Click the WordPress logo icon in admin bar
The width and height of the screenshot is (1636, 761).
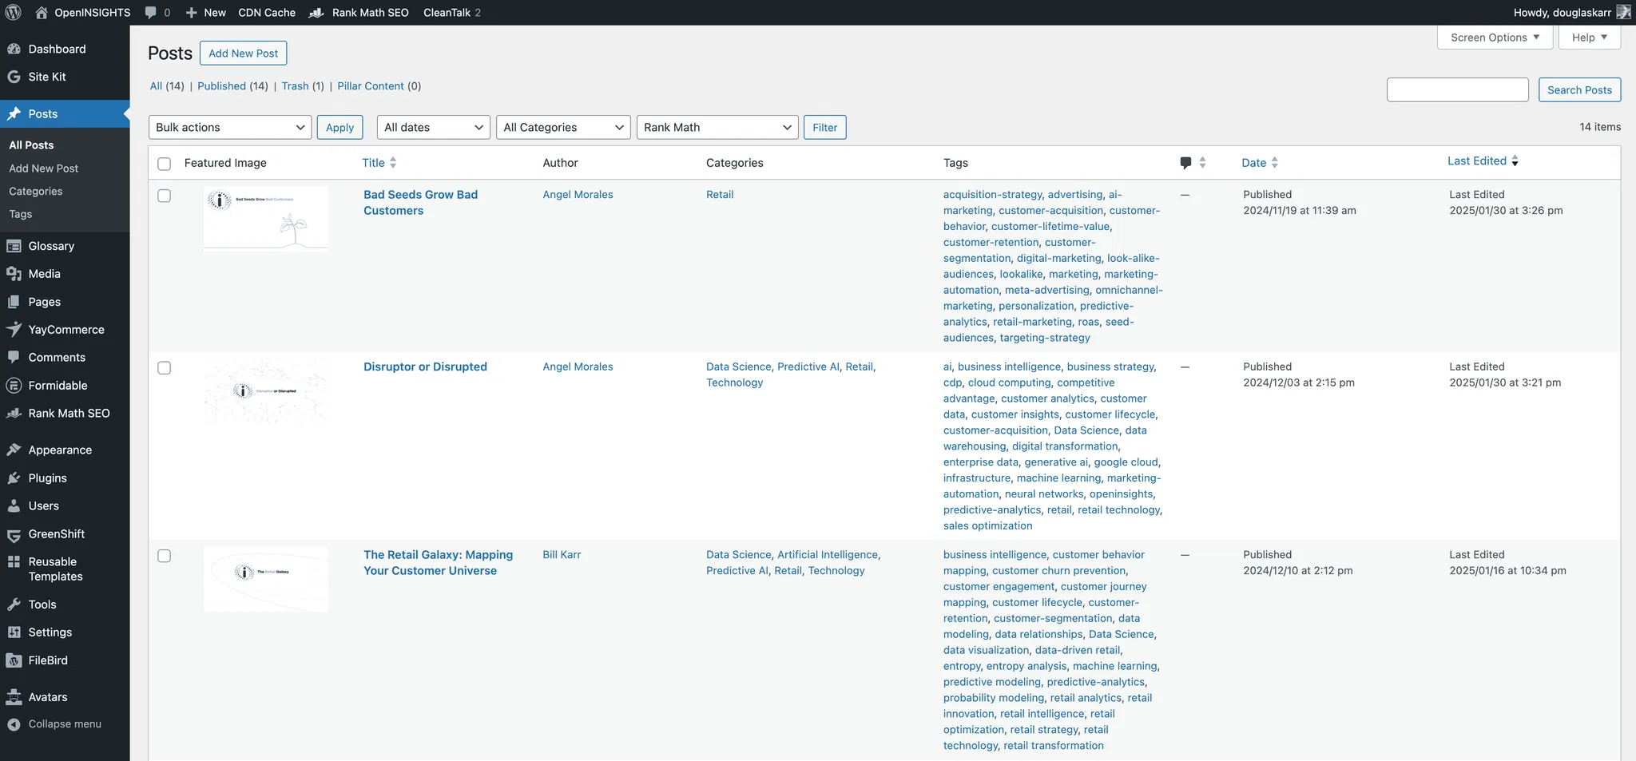click(13, 12)
